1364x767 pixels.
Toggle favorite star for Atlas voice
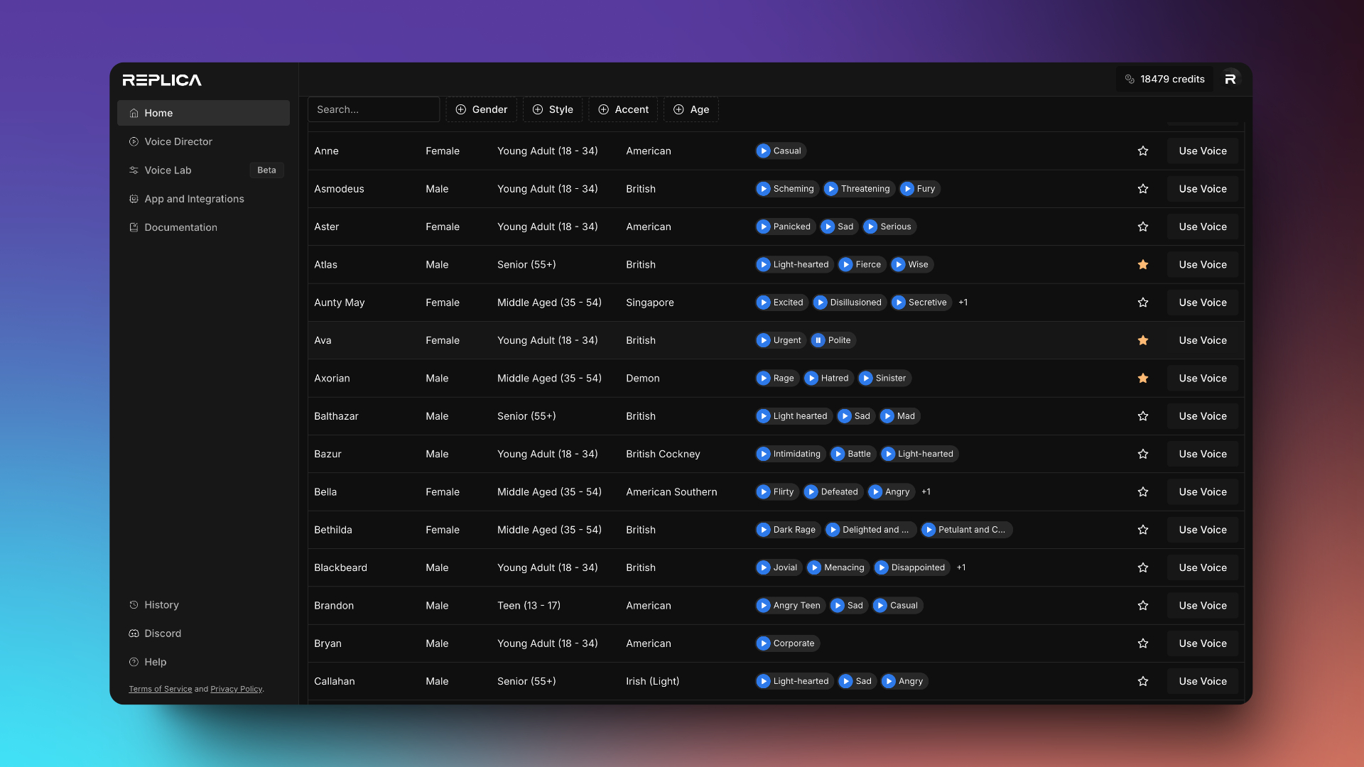[1143, 265]
